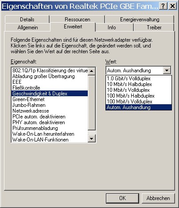Click the property list scroll down arrow
The width and height of the screenshot is (179, 208).
pos(92,138)
